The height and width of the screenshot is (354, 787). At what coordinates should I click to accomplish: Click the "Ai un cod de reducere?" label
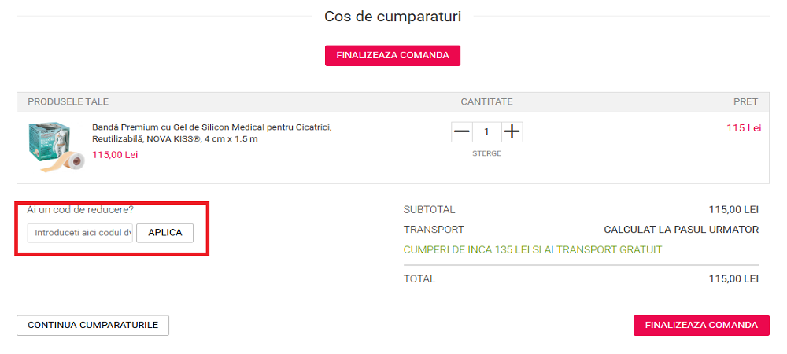[x=80, y=210]
